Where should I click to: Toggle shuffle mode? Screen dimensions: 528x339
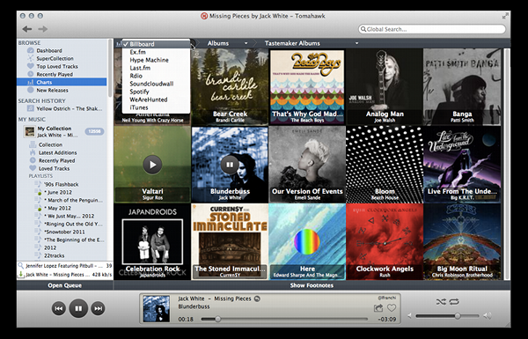[x=441, y=302]
